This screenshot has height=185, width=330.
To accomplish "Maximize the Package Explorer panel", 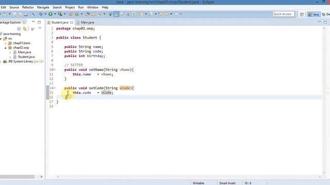I will 39,22.
